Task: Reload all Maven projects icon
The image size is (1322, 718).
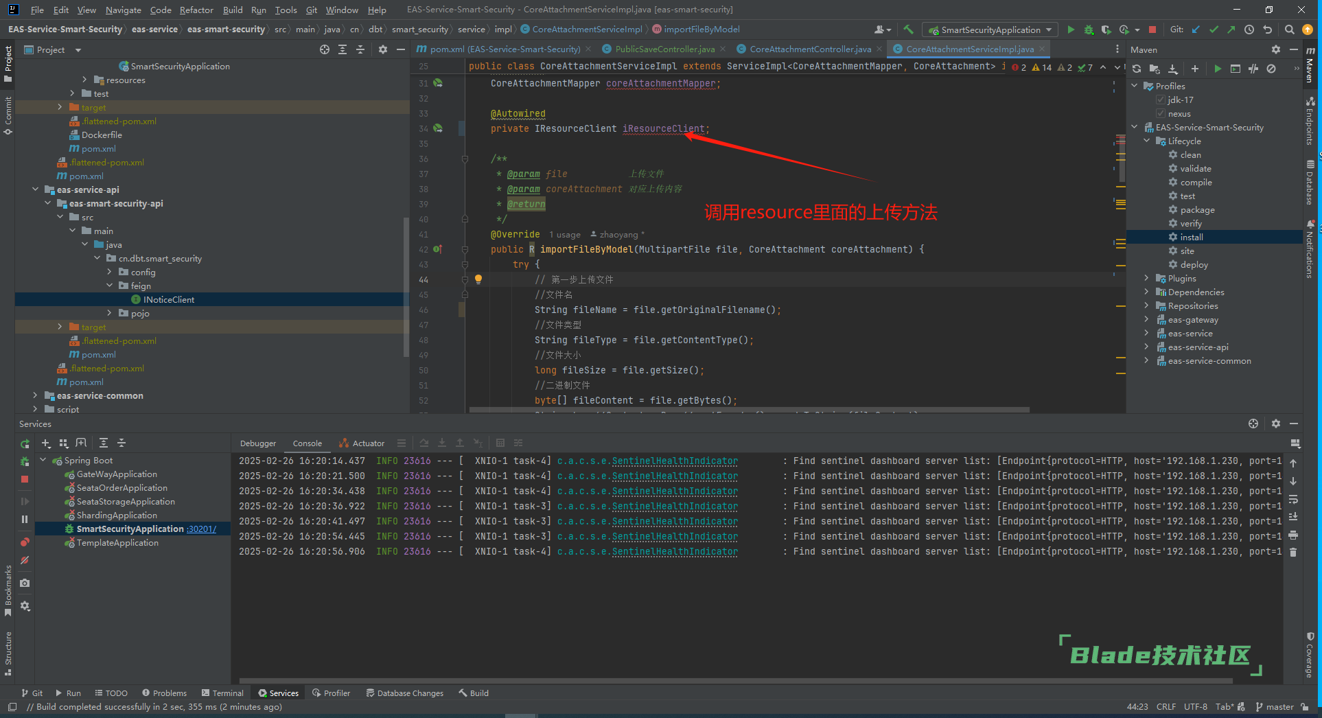Action: (1137, 69)
